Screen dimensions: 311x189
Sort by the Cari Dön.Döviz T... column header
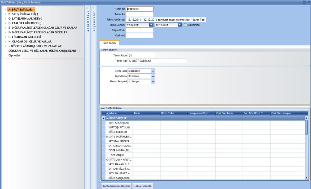[x=257, y=113]
